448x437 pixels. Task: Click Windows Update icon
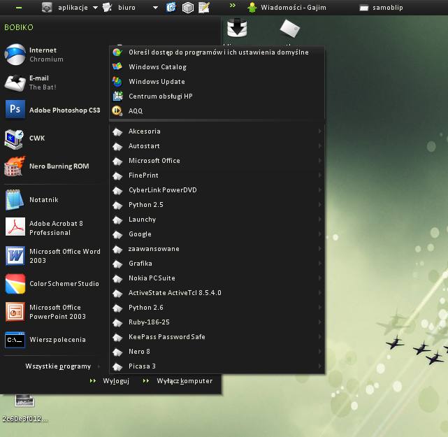tap(117, 81)
